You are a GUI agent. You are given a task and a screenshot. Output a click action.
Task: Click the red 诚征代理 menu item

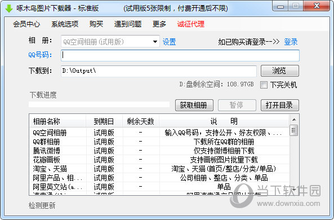[x=190, y=24]
